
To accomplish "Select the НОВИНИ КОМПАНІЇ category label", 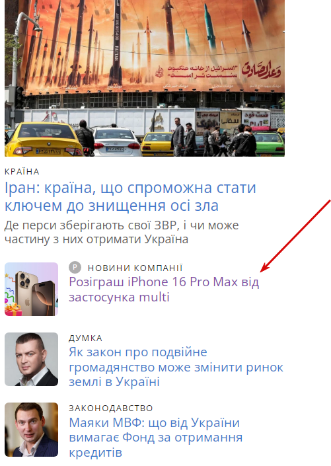I will [x=135, y=268].
